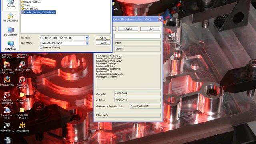The image size is (256, 144).
Task: Select SolidWorks eDrawings desktop shortcut
Action: point(22,56)
